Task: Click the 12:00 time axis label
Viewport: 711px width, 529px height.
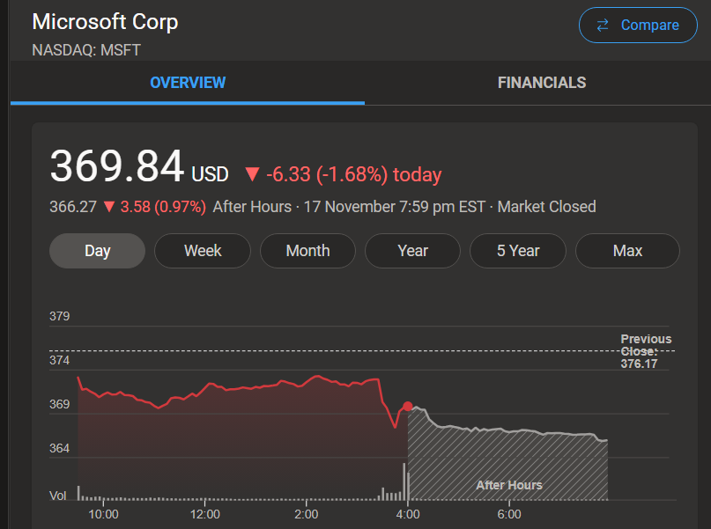Action: point(205,514)
